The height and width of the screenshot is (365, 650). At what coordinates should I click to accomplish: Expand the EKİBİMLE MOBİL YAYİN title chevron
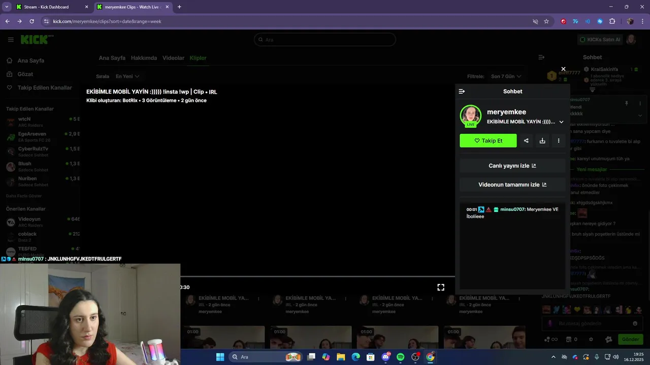[561, 122]
